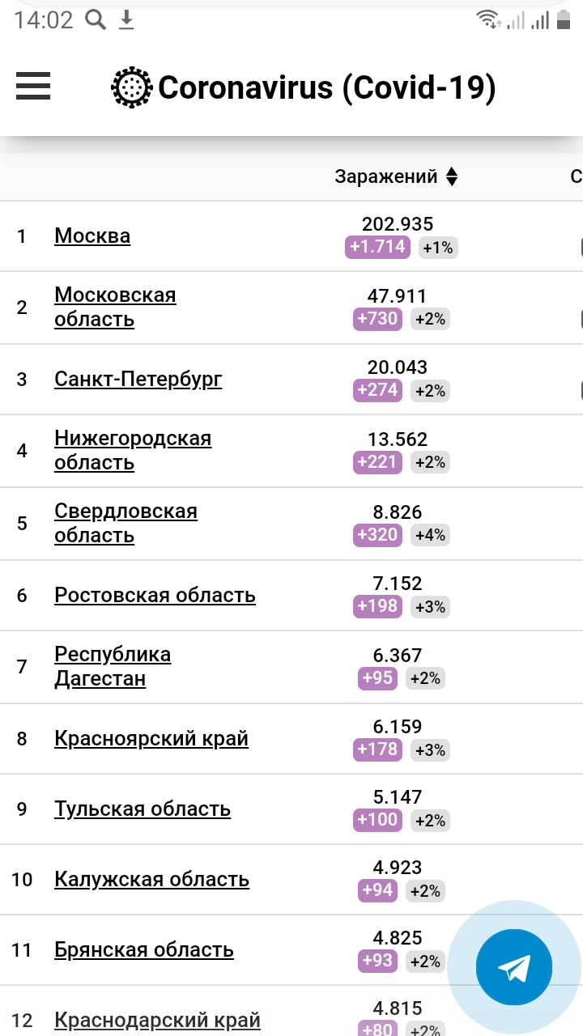Tap the Wi-Fi status icon
The width and height of the screenshot is (583, 1036).
click(488, 20)
